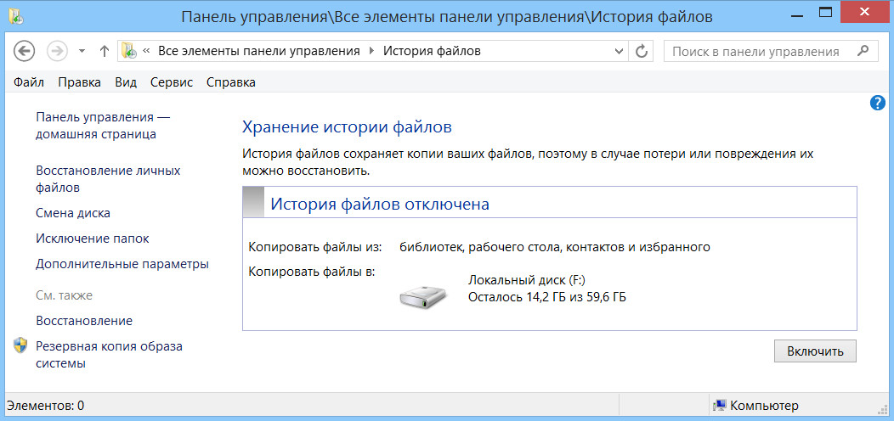Expand the breadcrumb arrow before История файлов
Screen dimensions: 894x421
pos(371,51)
